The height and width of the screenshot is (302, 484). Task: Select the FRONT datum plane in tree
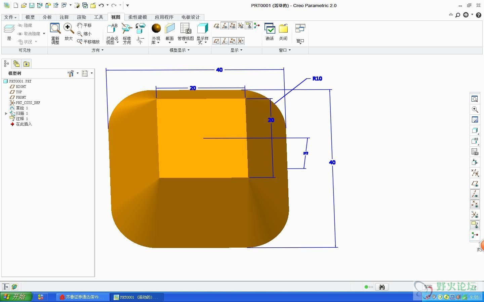[x=18, y=97]
